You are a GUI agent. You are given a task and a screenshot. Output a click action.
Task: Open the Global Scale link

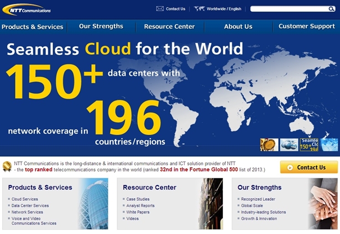(252, 205)
